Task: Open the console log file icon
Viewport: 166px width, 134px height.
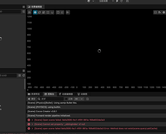Action: click(87, 99)
